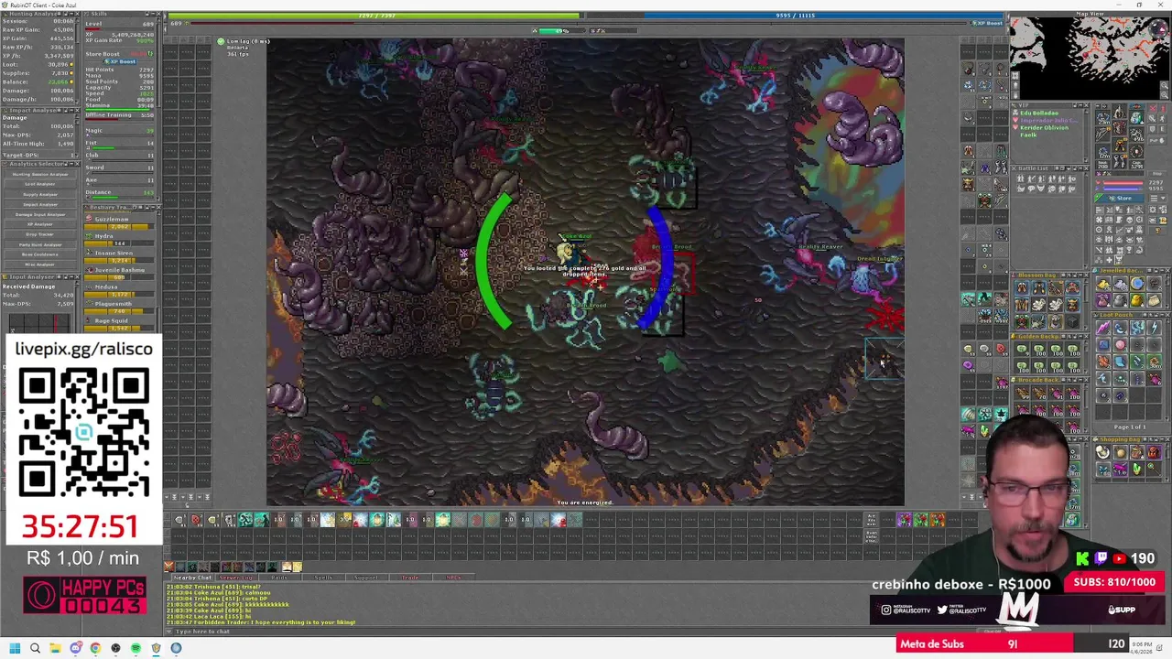Open the Spells chat tab
Viewport: 1172px width, 659px height.
(323, 578)
